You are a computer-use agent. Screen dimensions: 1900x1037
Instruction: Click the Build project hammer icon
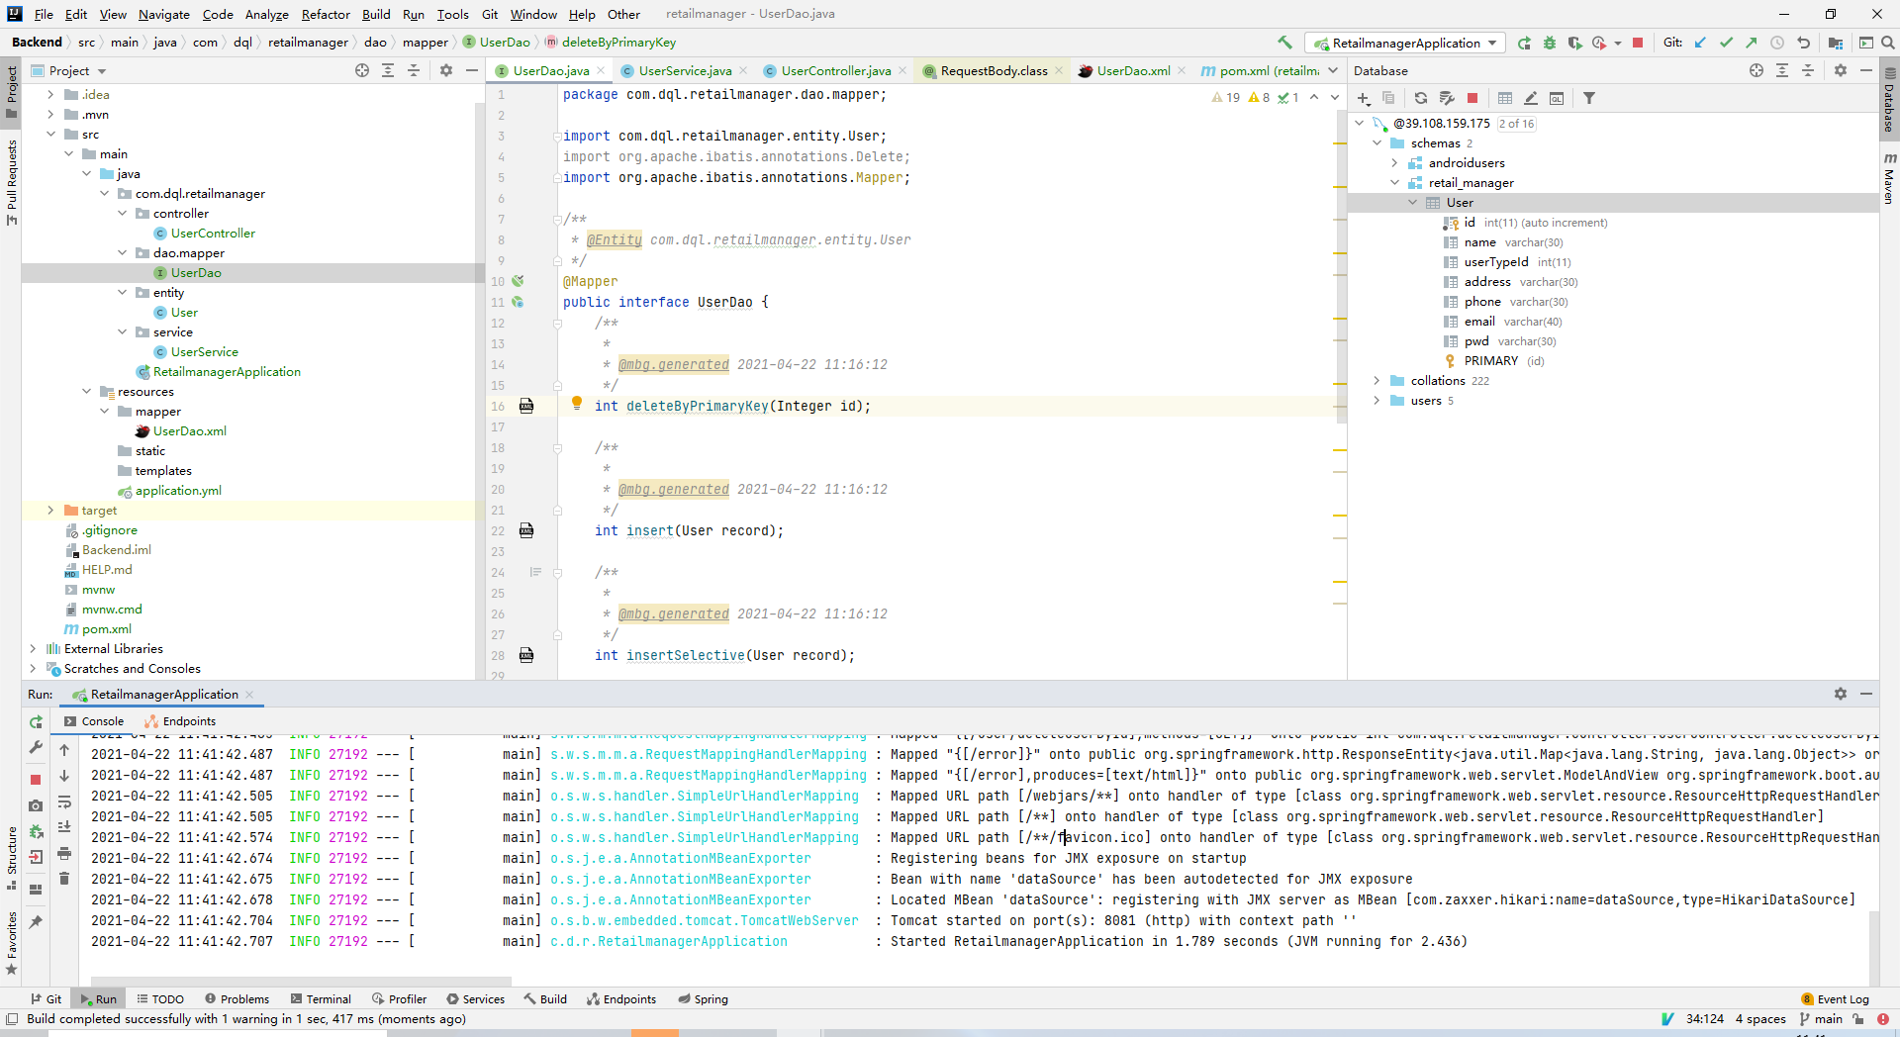pos(1284,43)
